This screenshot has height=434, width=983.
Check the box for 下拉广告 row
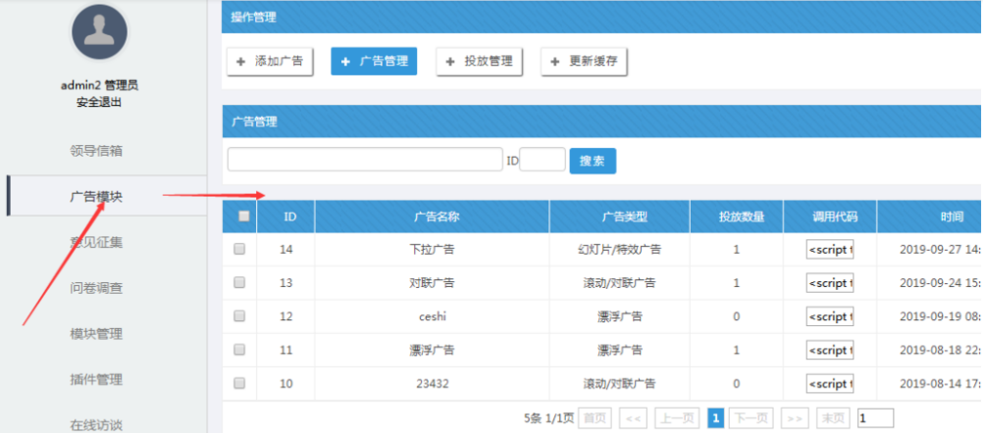pos(239,250)
